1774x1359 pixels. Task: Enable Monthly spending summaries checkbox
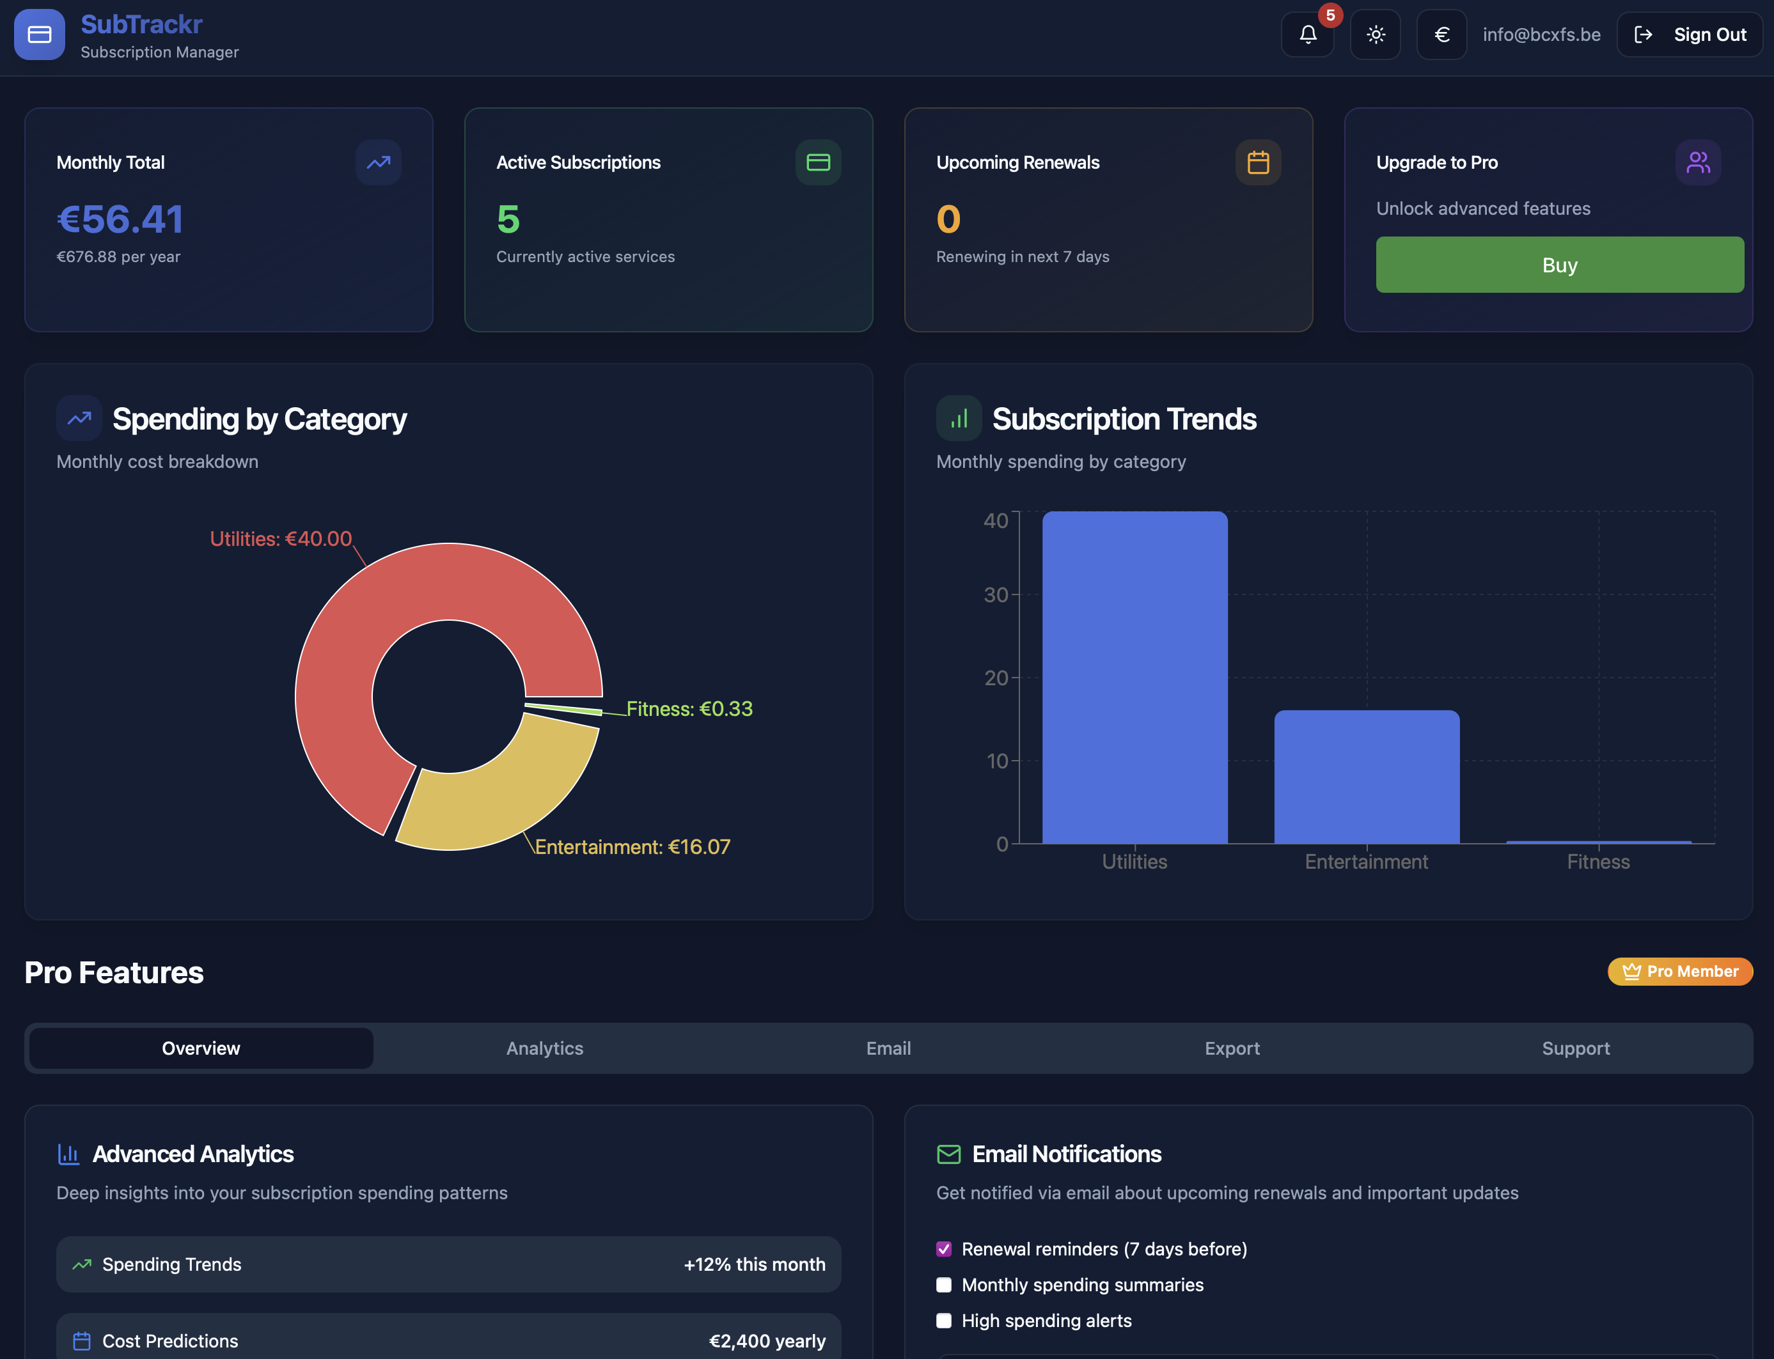click(944, 1285)
